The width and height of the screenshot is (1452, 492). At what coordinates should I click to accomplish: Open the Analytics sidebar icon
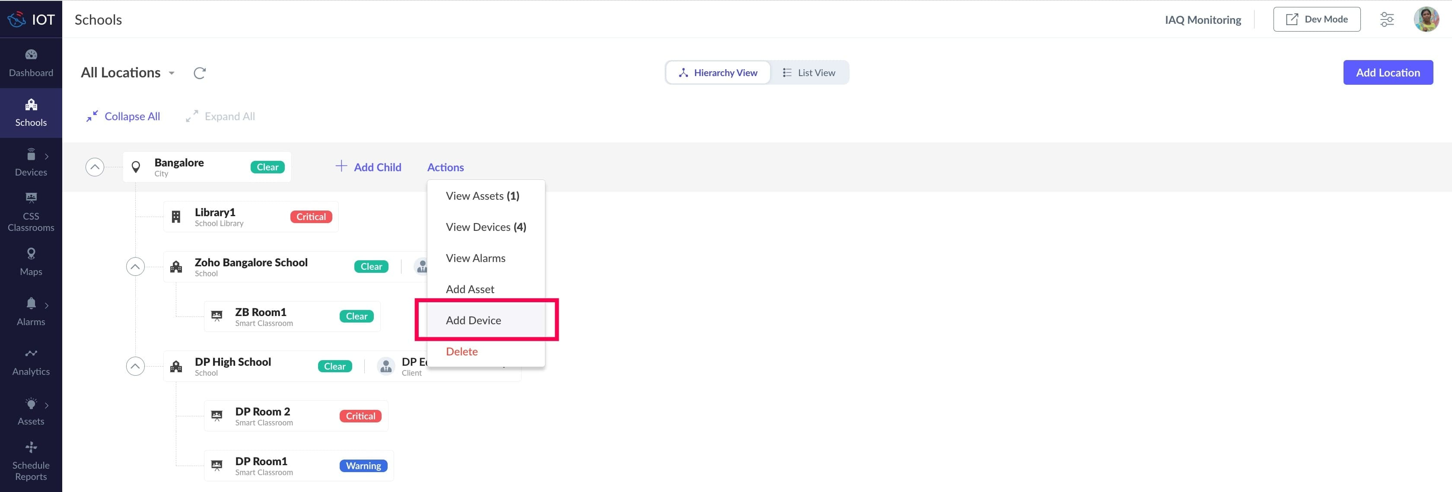click(x=31, y=362)
